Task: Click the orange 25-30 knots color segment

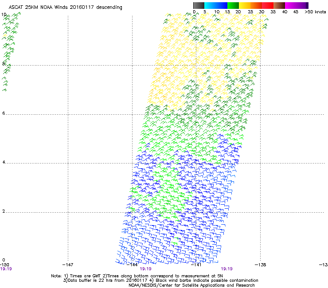Action: 256,5
